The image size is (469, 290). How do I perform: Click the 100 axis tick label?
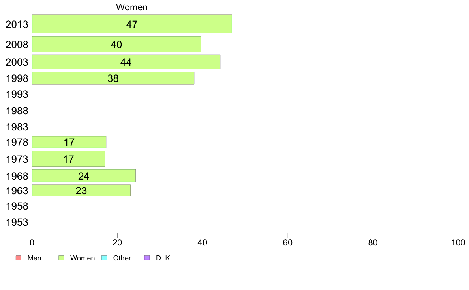tap(458, 242)
